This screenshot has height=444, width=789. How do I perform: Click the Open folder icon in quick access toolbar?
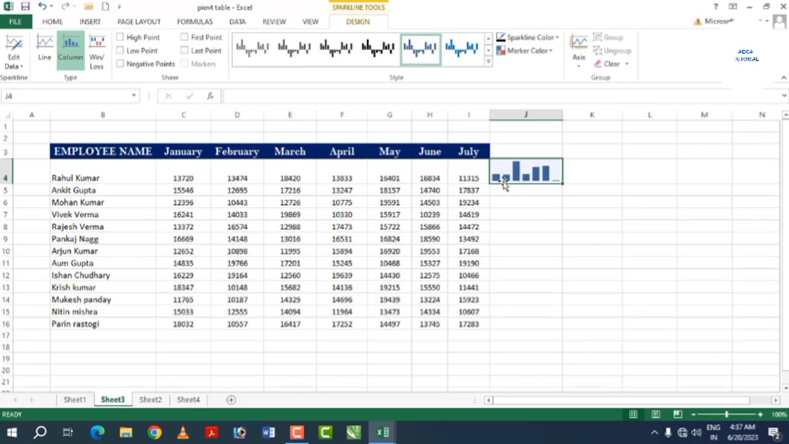89,7
